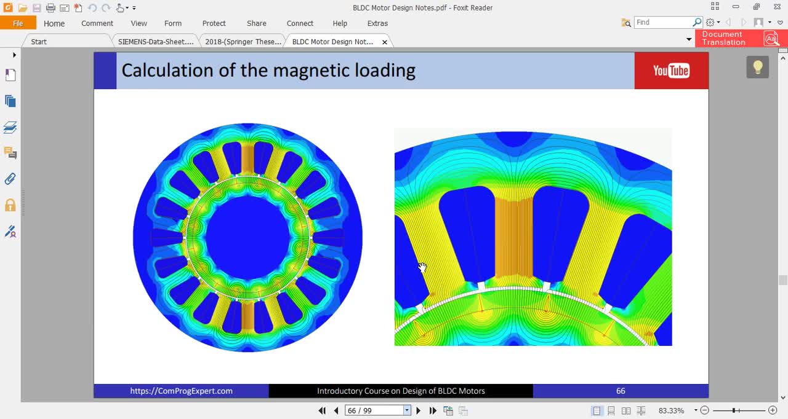Viewport: 788px width, 419px height.
Task: Click the Open file folder icon
Action: [22, 8]
